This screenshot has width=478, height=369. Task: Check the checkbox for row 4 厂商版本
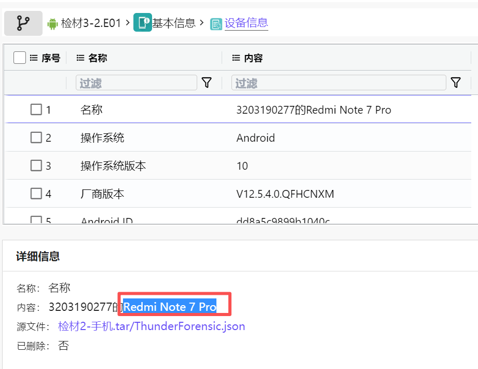[36, 194]
